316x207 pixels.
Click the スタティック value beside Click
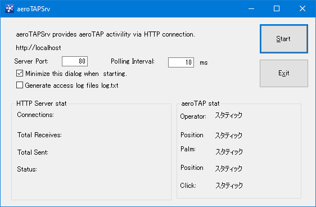pos(229,186)
